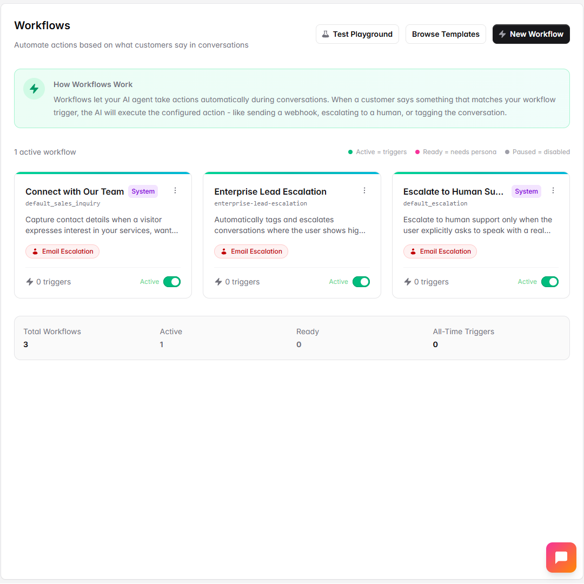The image size is (584, 584).
Task: Click the System label on Escalate to Human Support
Action: point(526,191)
